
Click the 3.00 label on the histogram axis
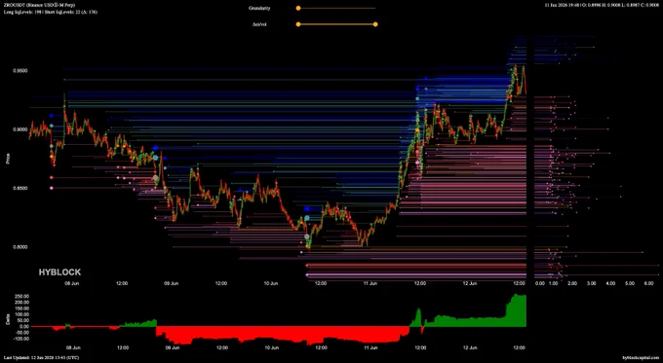[x=592, y=283]
